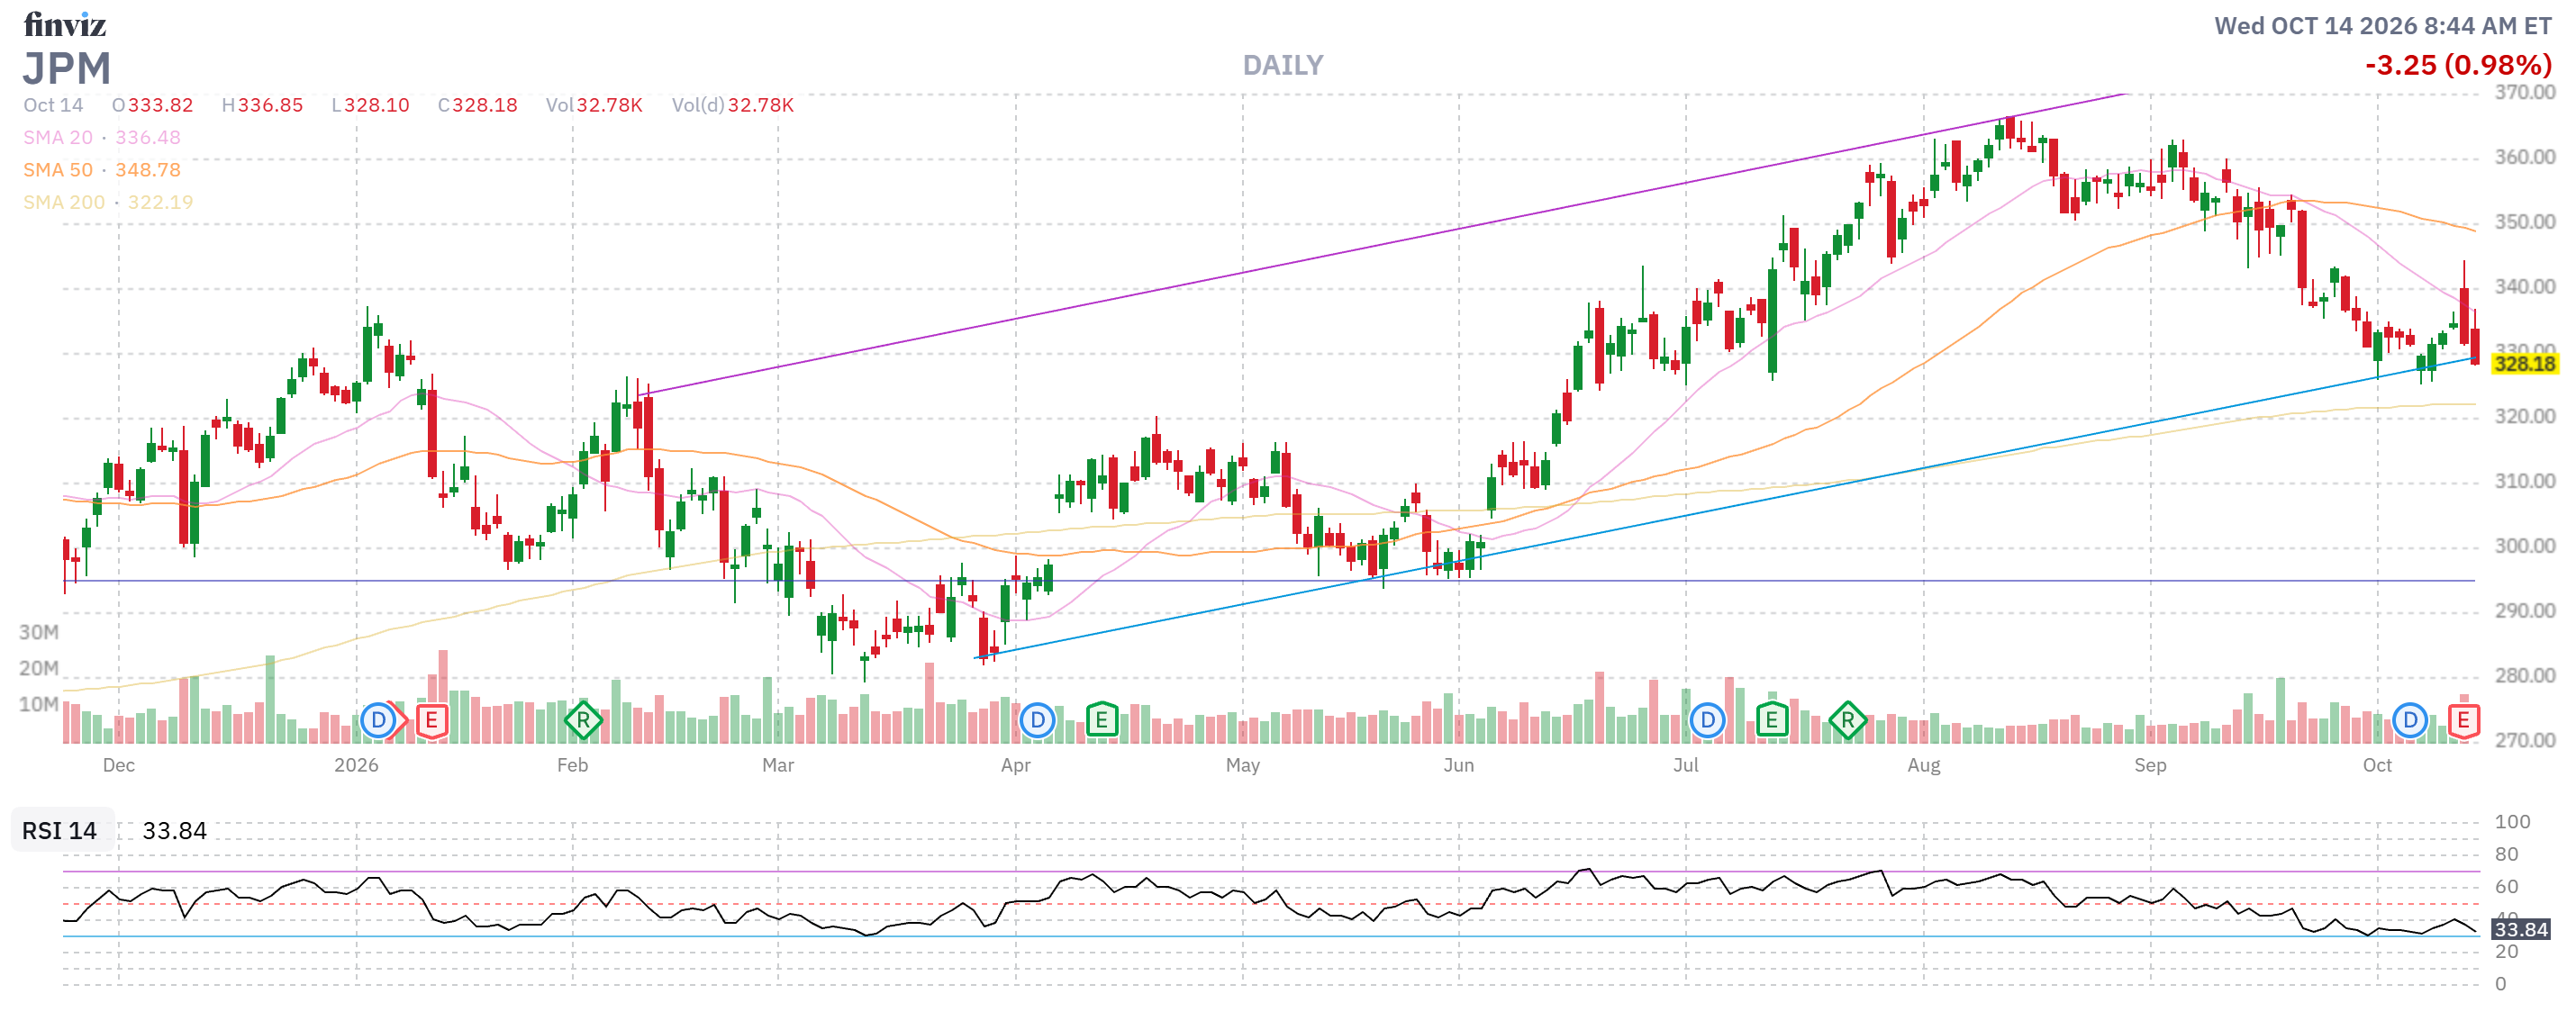Click the April dividend D marker
The height and width of the screenshot is (1012, 2576).
pyautogui.click(x=1037, y=720)
